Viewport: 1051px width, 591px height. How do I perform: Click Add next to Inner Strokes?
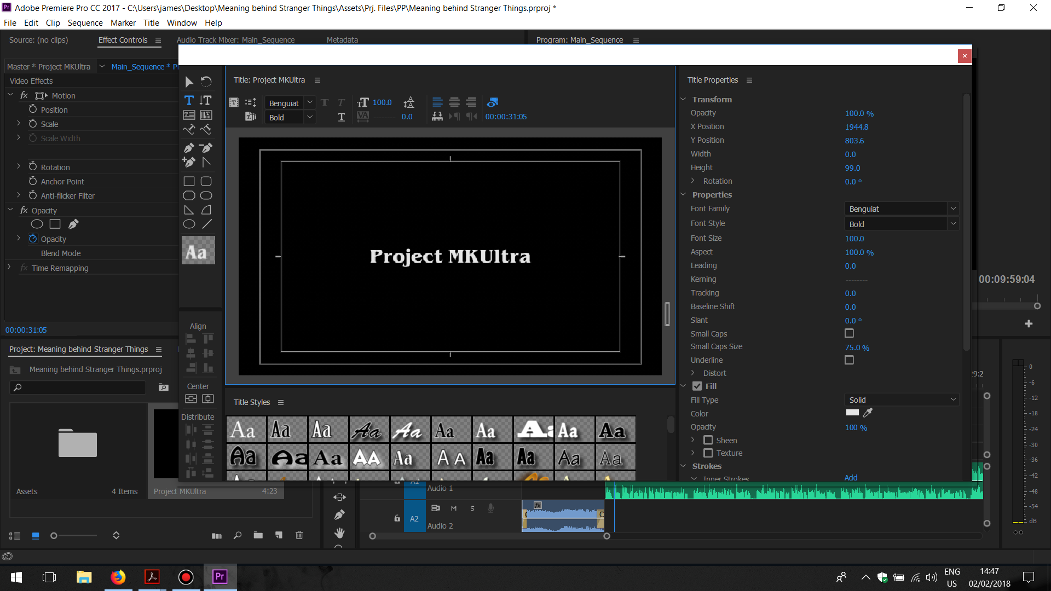pyautogui.click(x=851, y=477)
